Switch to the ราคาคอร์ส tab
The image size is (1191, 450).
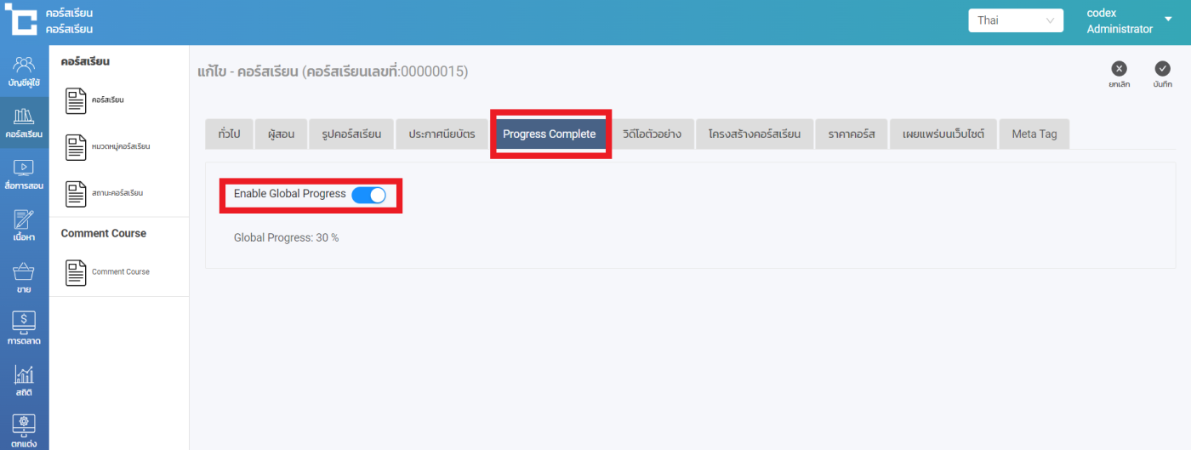point(852,134)
